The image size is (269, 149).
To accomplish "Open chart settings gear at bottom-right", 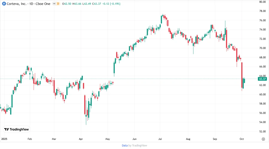I will tap(263, 139).
